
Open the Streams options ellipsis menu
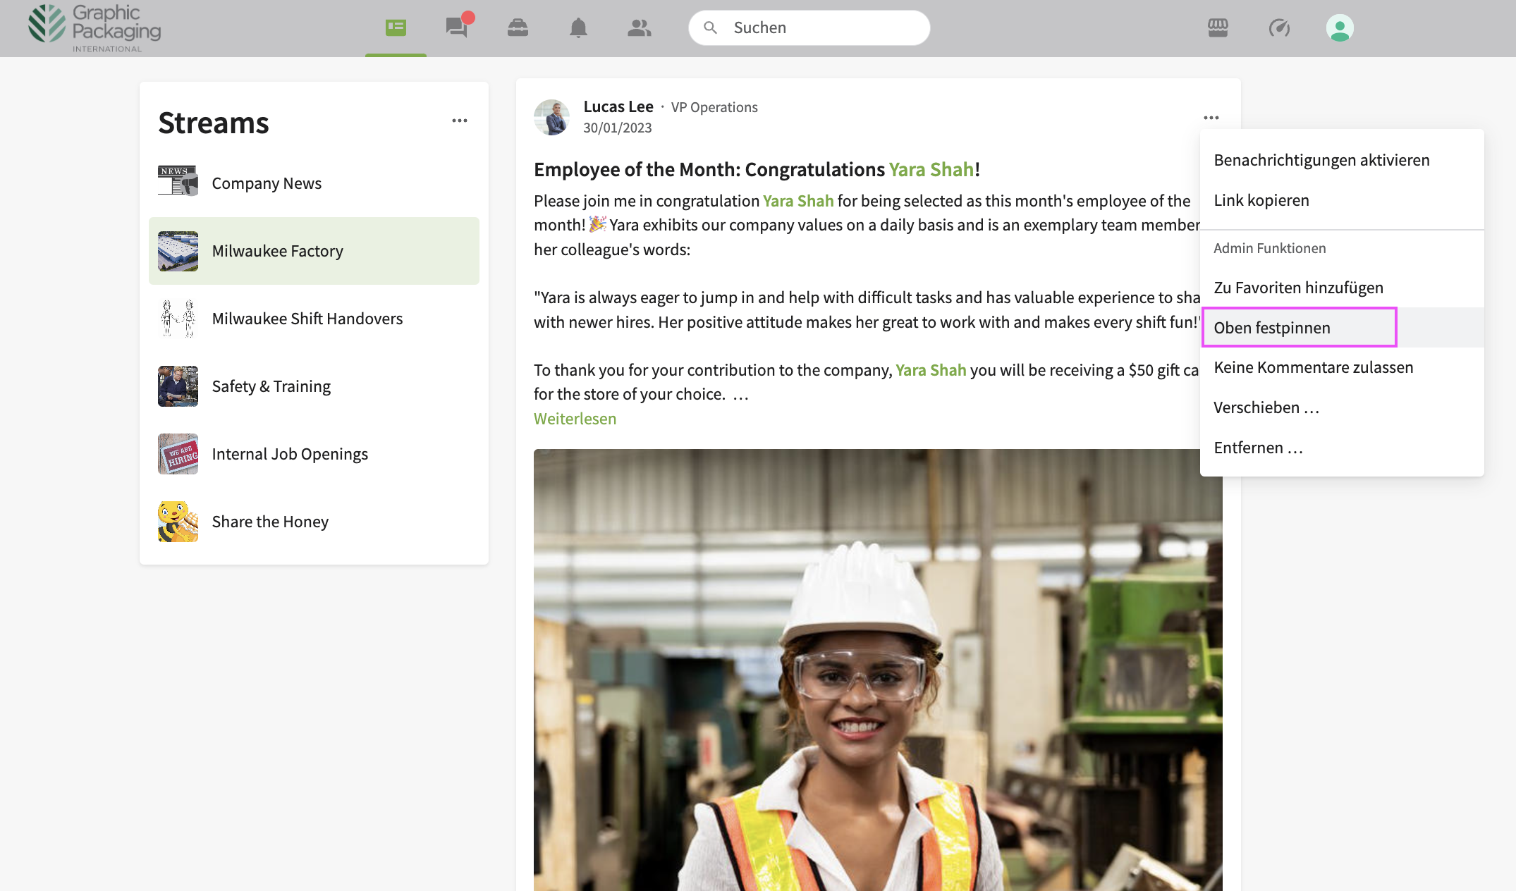click(460, 121)
